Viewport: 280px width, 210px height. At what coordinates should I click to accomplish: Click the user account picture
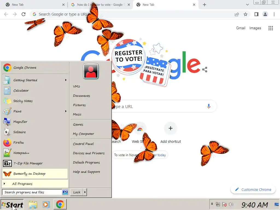click(91, 71)
